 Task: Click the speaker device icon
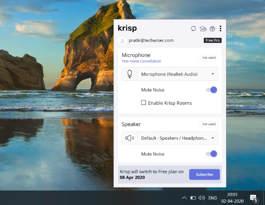tap(130, 138)
